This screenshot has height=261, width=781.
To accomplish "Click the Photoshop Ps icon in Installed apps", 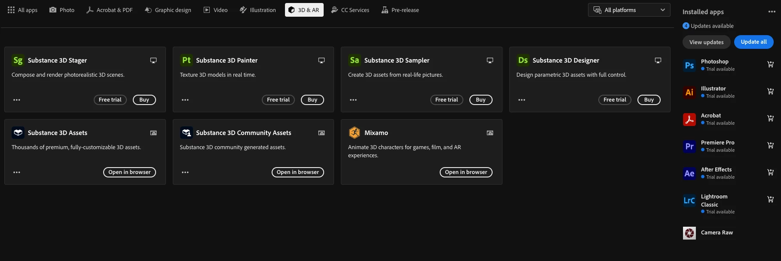I will point(689,65).
